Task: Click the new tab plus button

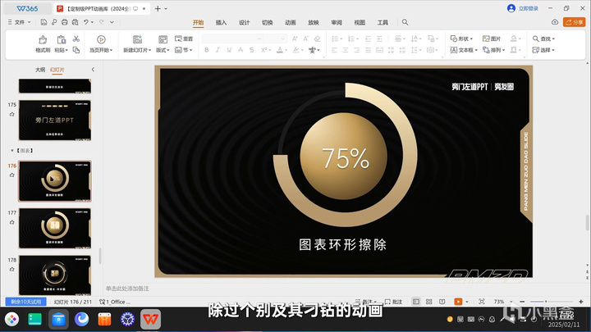Action: (x=158, y=8)
